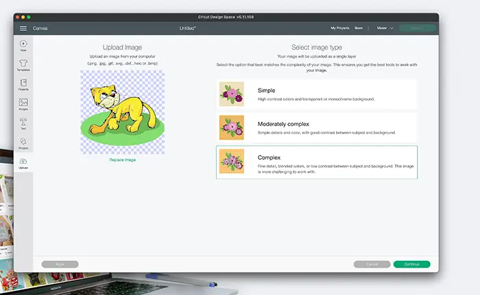
Task: Minimize the window with yellow button
Action: [x=23, y=17]
